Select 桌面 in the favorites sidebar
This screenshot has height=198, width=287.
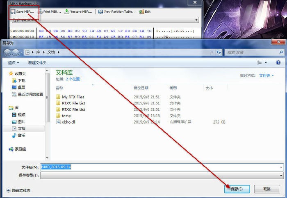(21, 87)
